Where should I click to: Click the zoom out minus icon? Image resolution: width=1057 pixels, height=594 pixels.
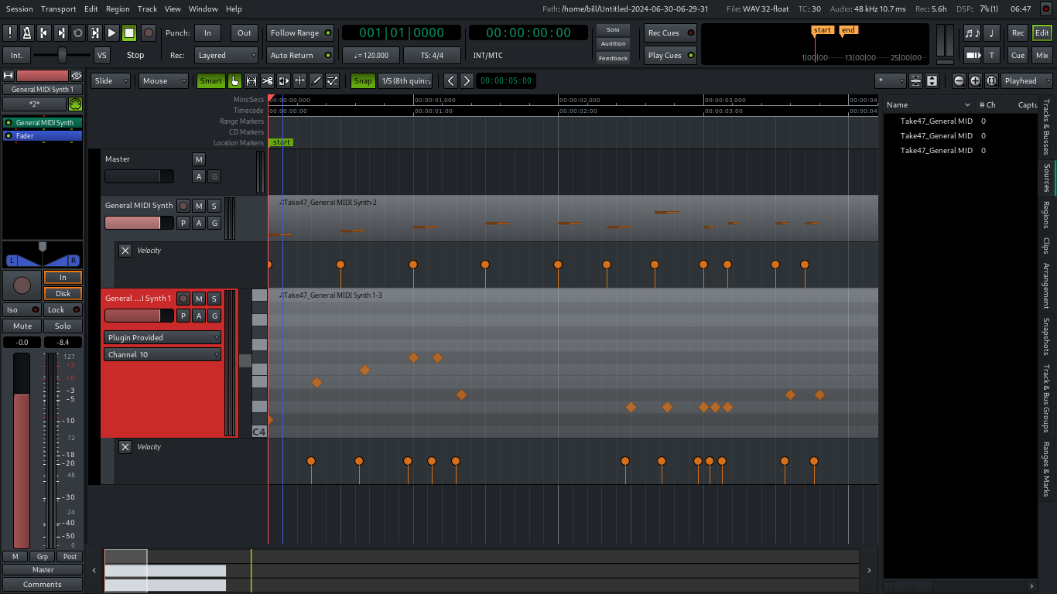click(x=959, y=80)
